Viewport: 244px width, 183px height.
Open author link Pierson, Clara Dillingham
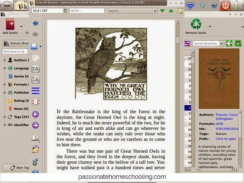tap(226, 117)
